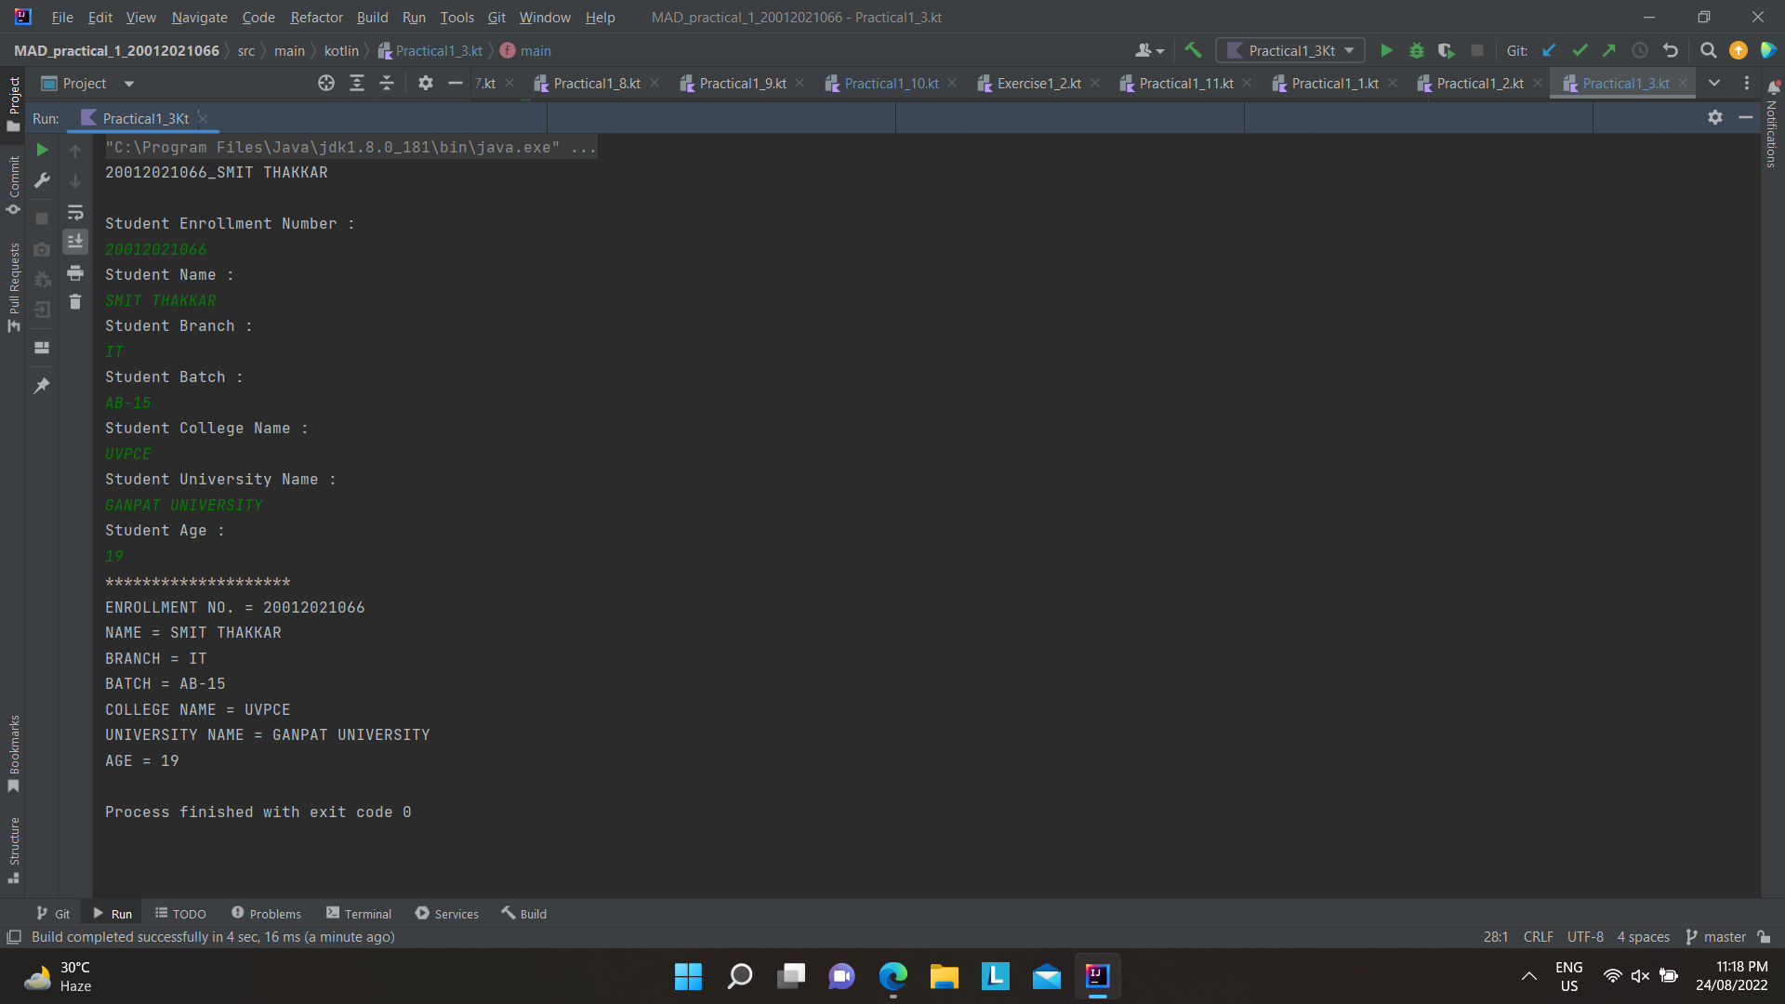Image resolution: width=1785 pixels, height=1004 pixels.
Task: Click the Git update project arrow
Action: pyautogui.click(x=1549, y=51)
